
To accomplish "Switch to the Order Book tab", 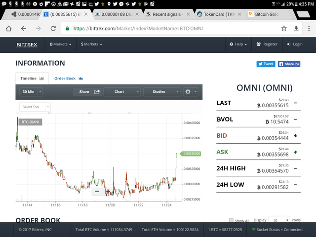I will [x=69, y=79].
